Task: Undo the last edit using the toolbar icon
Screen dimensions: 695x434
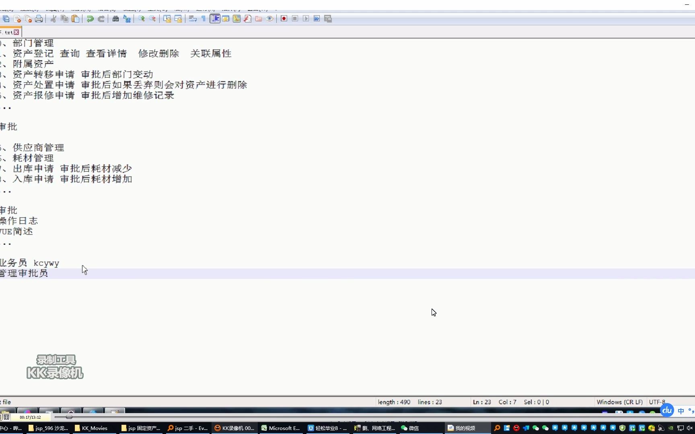Action: pyautogui.click(x=90, y=18)
